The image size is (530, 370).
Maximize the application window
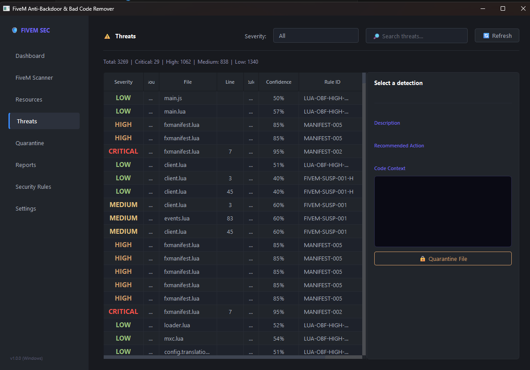pyautogui.click(x=502, y=8)
